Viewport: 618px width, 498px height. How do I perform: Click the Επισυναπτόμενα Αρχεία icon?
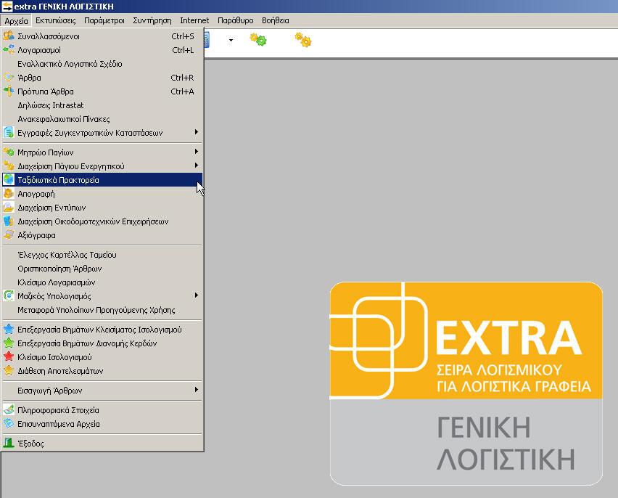pyautogui.click(x=9, y=423)
